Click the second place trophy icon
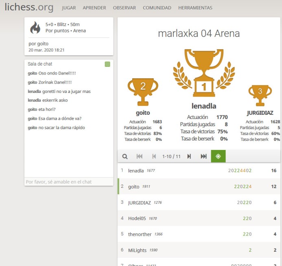Viewport: 282px width, 266px height. 143,90
